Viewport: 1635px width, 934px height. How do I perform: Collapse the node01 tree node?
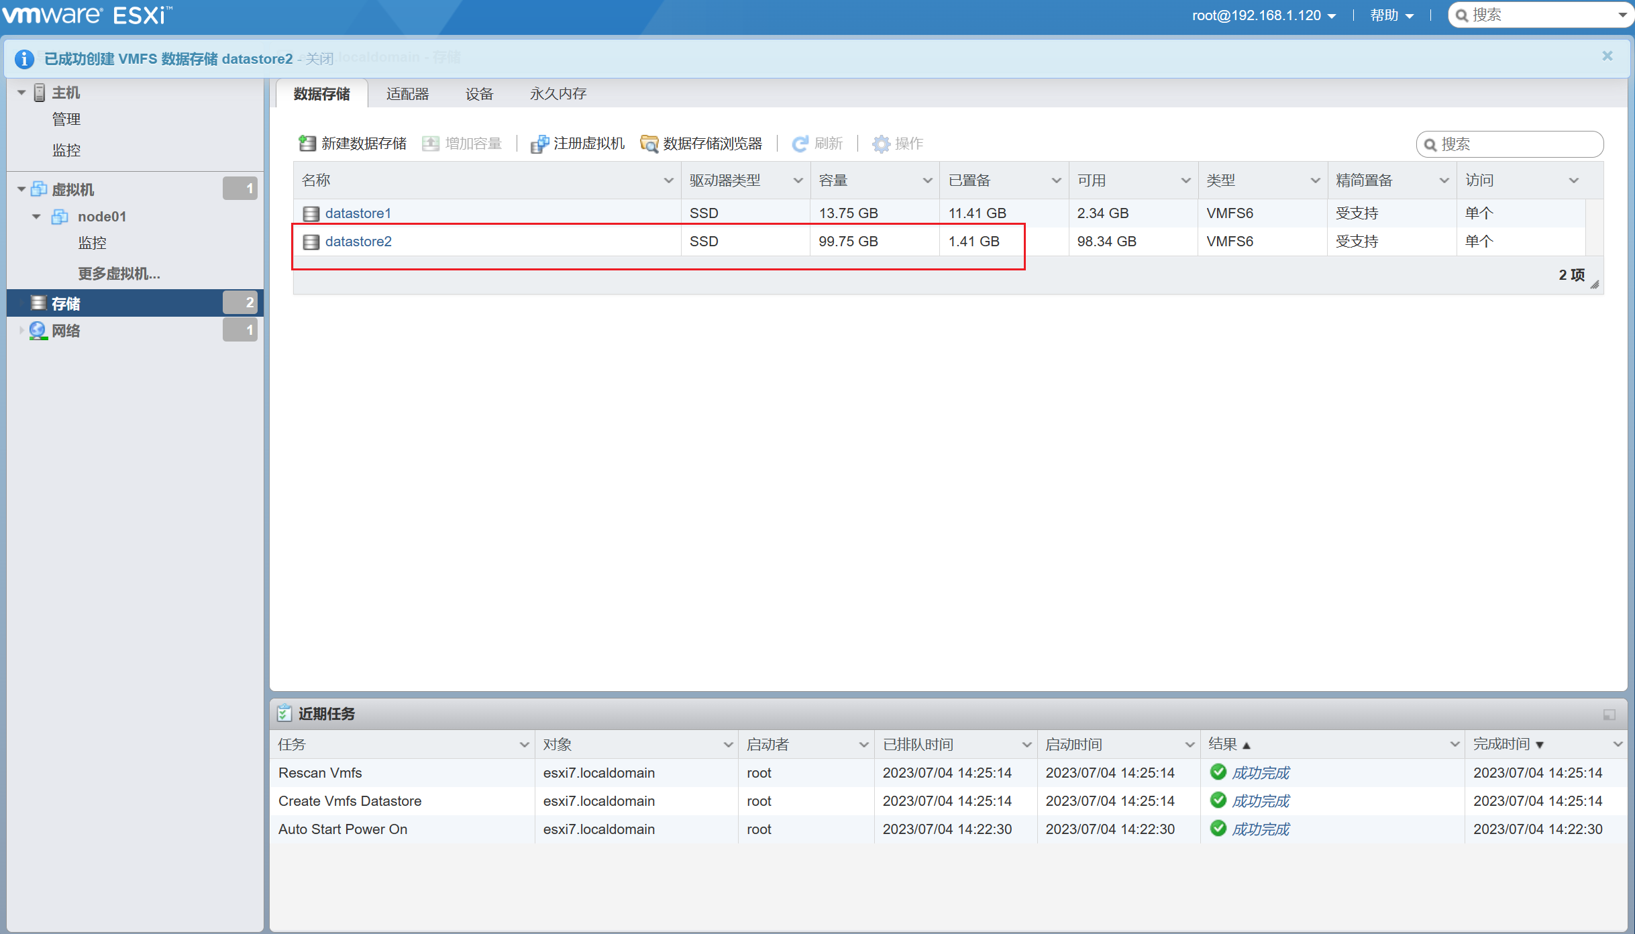click(x=36, y=216)
